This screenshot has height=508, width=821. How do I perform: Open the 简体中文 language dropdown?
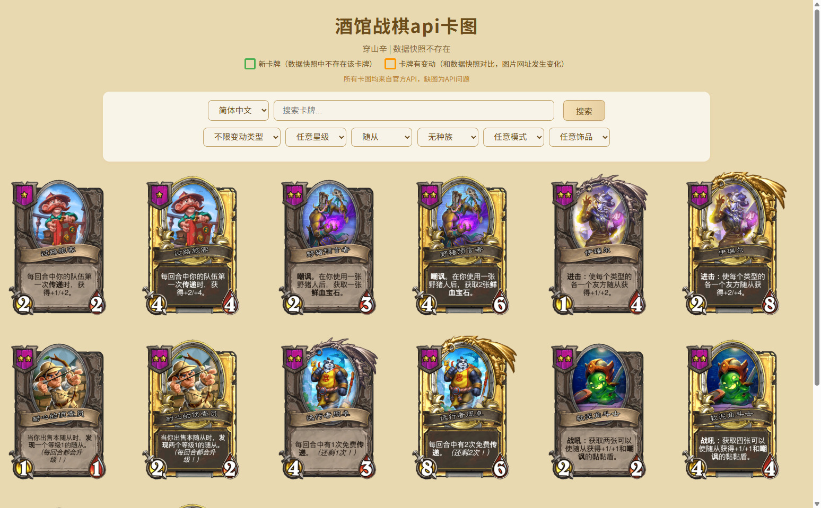[238, 110]
